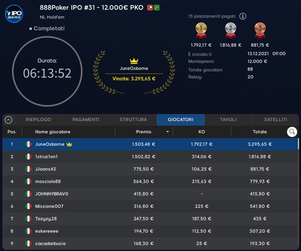301x251 pixels.
Task: Open the SATELLITI tab
Action: point(275,119)
